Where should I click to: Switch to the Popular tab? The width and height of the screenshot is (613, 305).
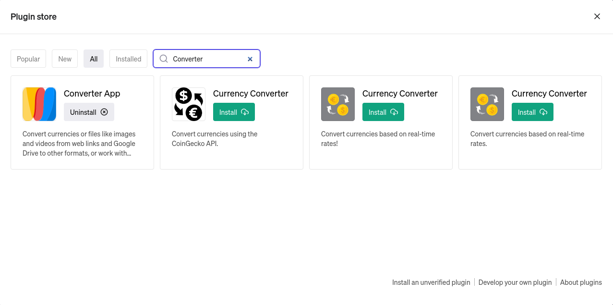pyautogui.click(x=28, y=59)
